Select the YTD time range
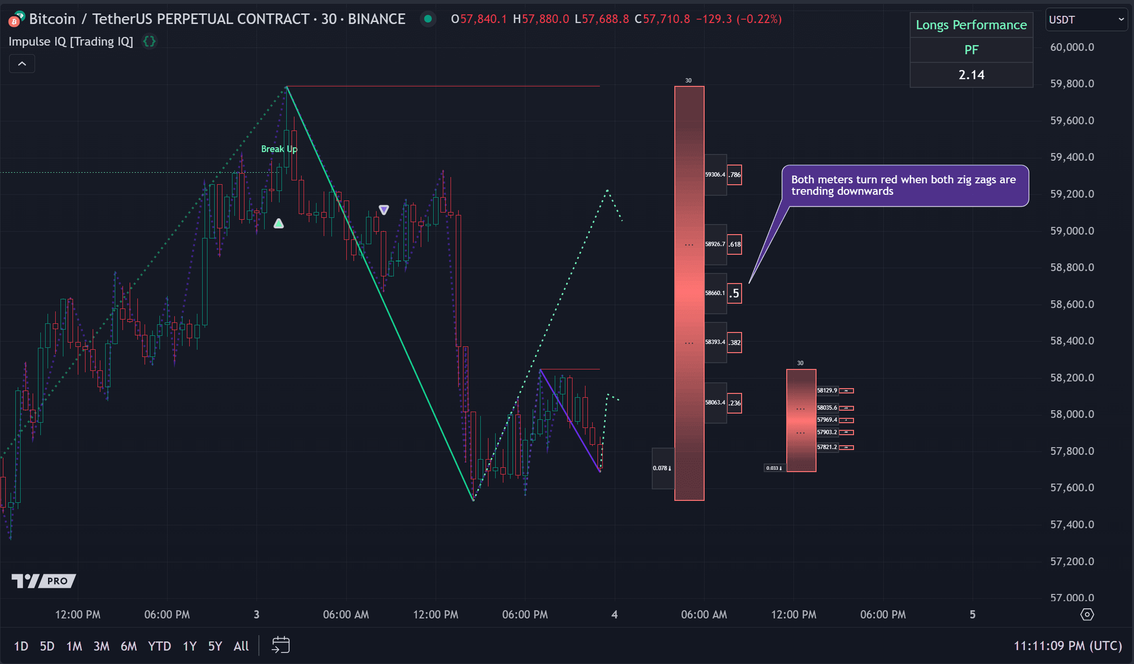1134x664 pixels. [x=159, y=646]
